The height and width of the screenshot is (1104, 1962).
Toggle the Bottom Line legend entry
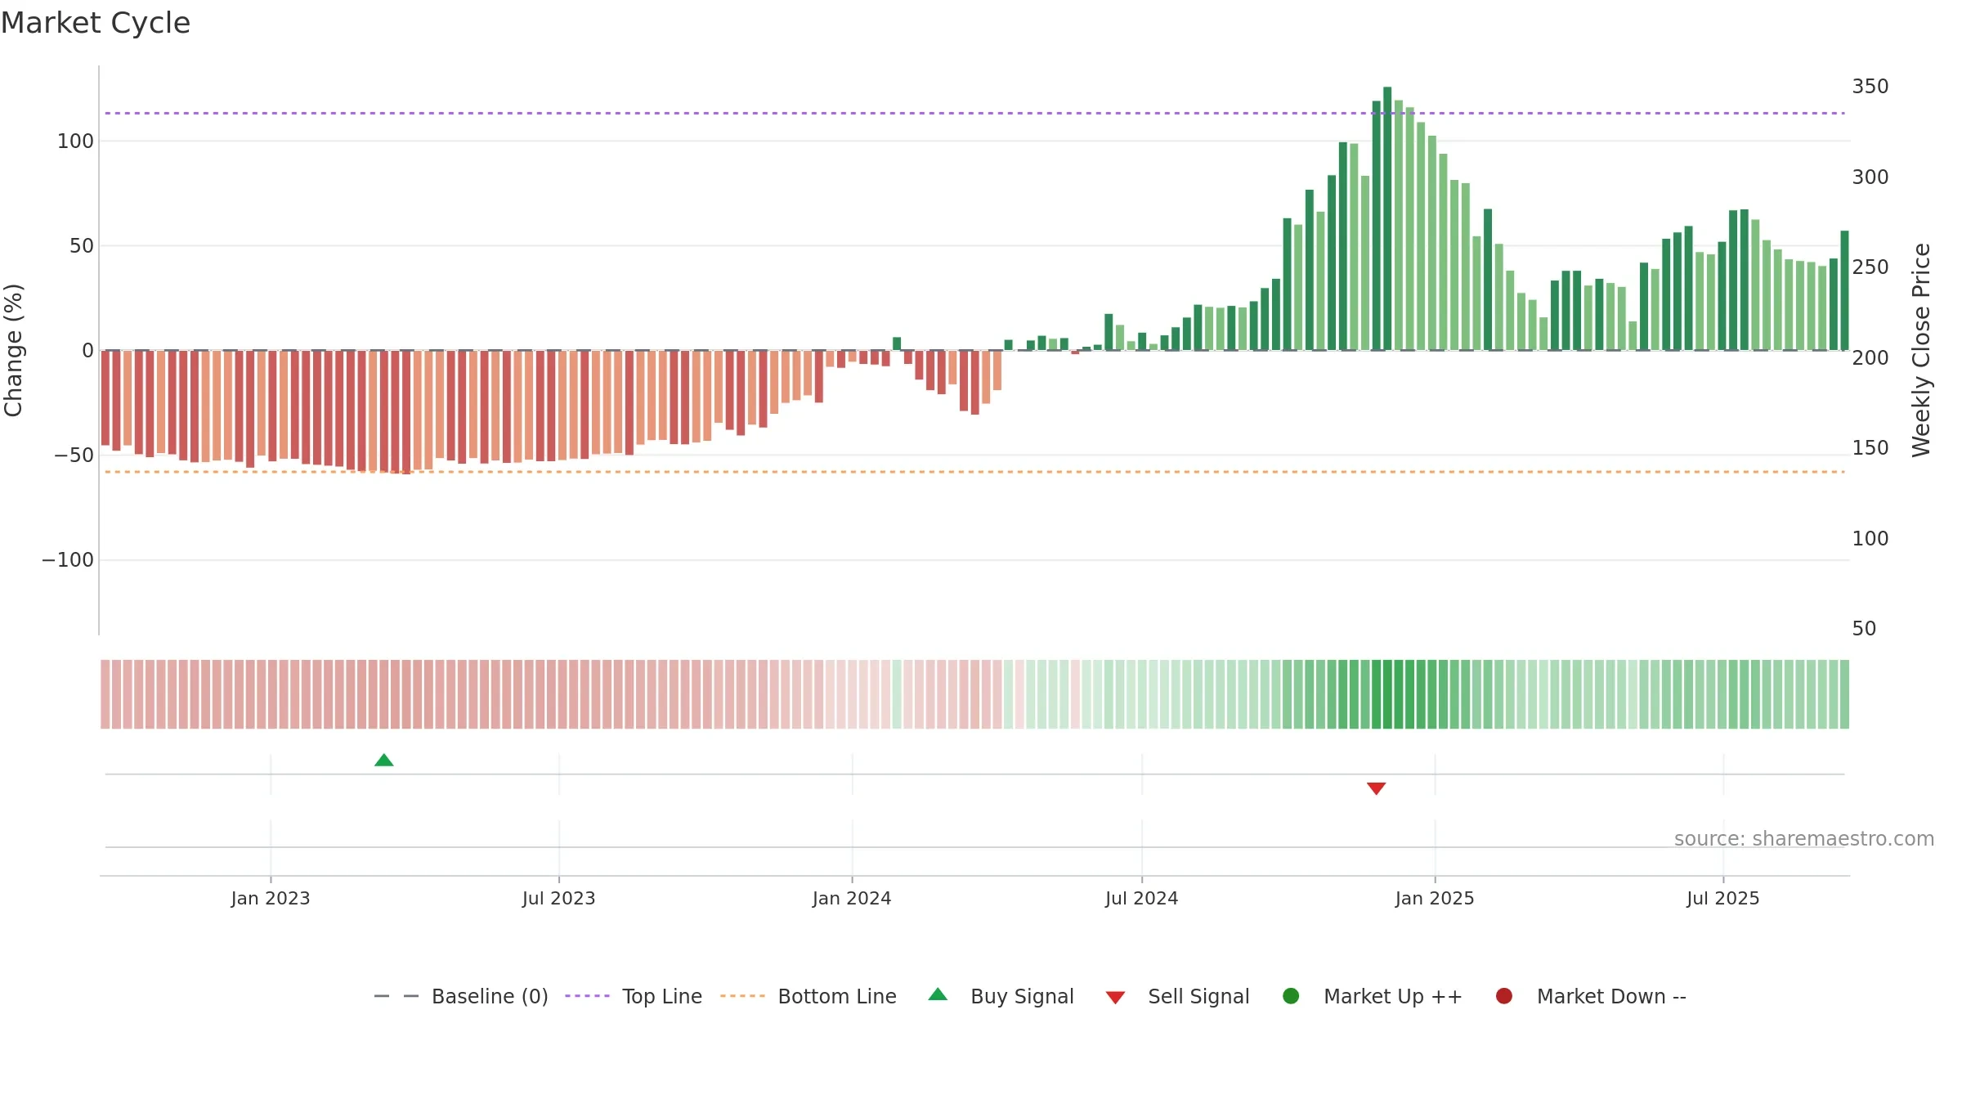click(x=809, y=996)
